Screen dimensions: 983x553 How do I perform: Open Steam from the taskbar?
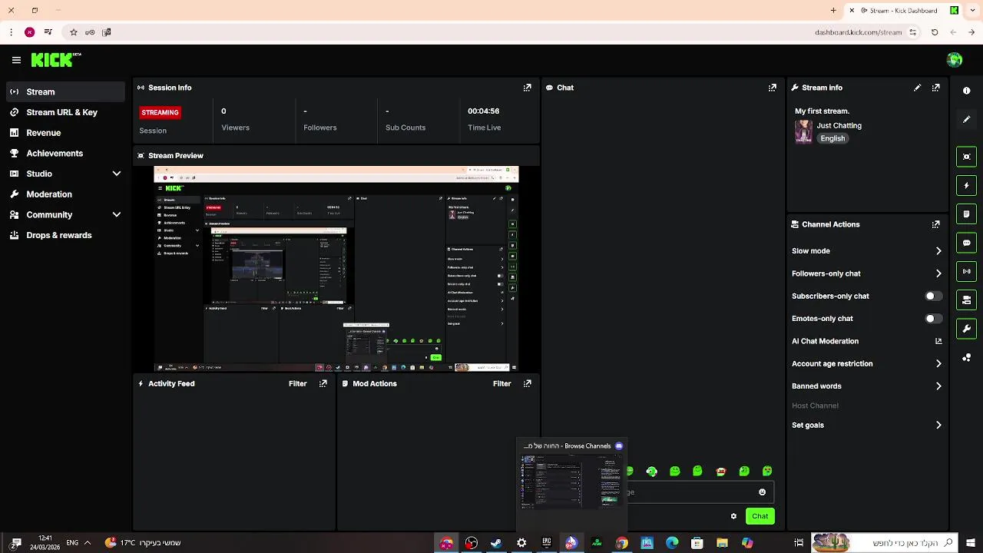pos(496,543)
